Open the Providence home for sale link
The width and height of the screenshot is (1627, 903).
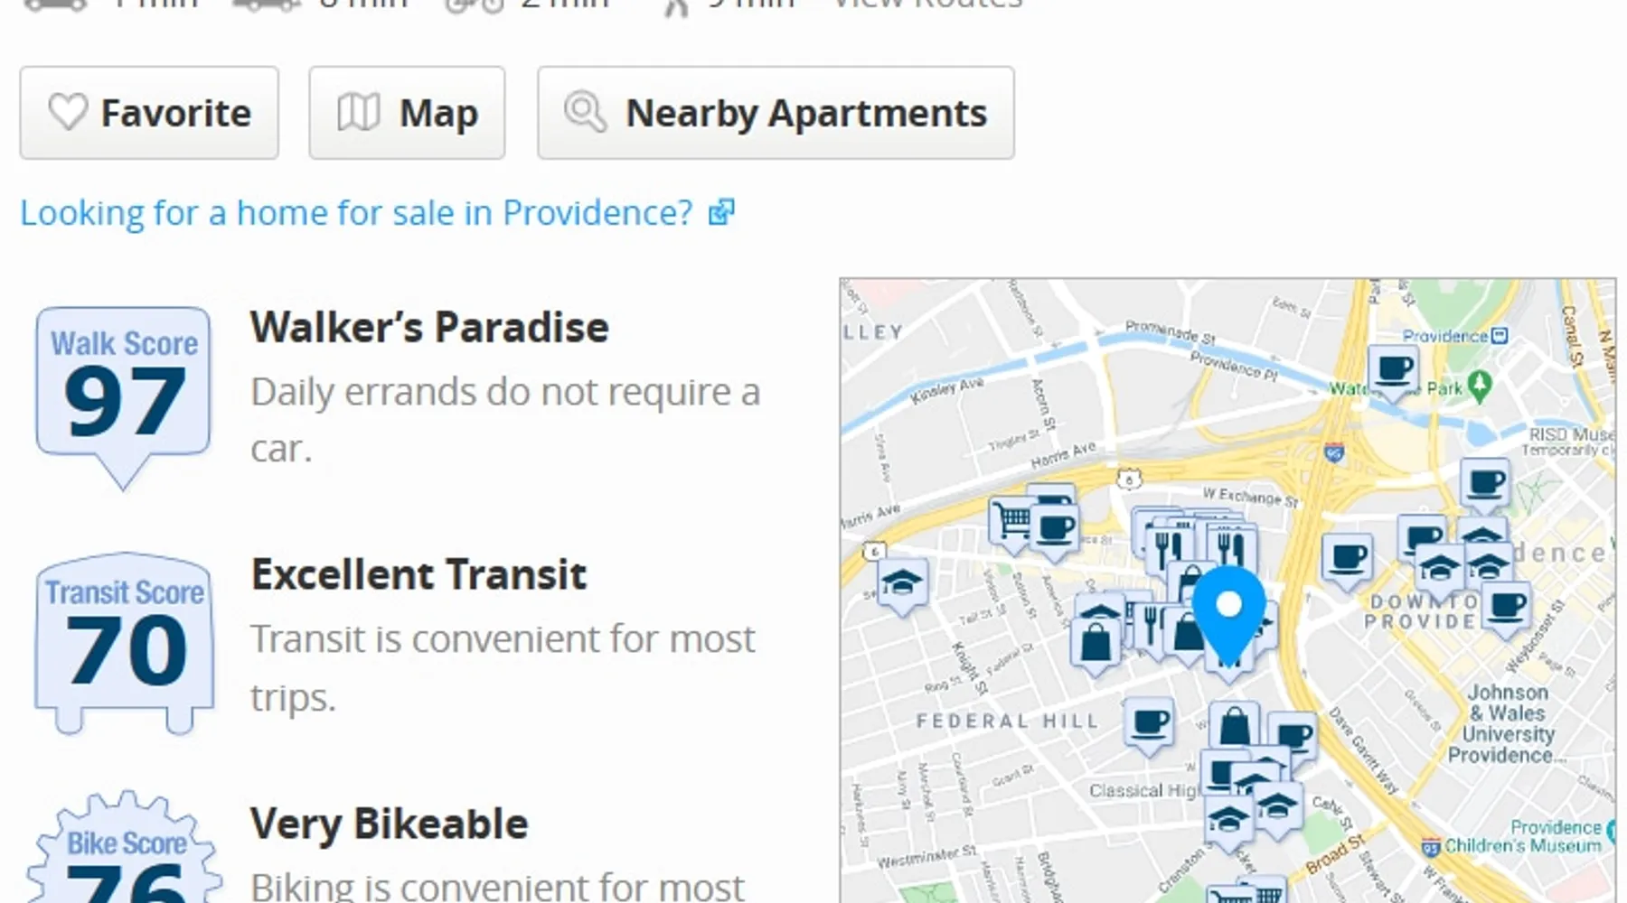point(356,213)
